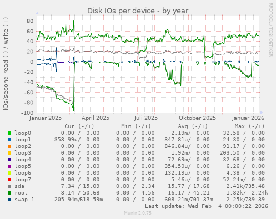The height and width of the screenshot is (219, 276).
Task: Click the 'loop3' legend label
Action: point(23,153)
